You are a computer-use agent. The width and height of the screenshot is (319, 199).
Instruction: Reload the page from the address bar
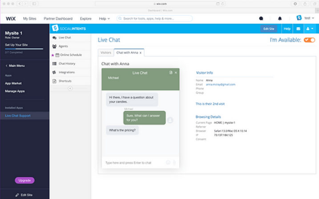(x=222, y=4)
